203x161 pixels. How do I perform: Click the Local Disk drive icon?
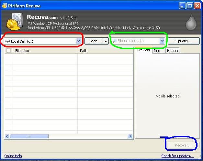pyautogui.click(x=7, y=41)
